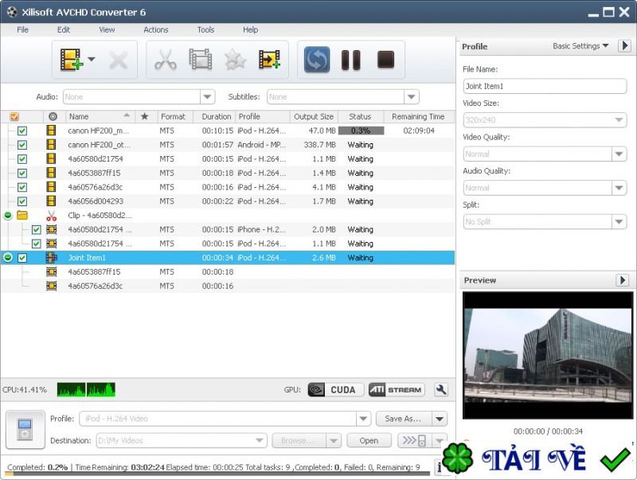Image resolution: width=637 pixels, height=480 pixels.
Task: Open the Profile combo box at bottom
Action: pyautogui.click(x=362, y=419)
